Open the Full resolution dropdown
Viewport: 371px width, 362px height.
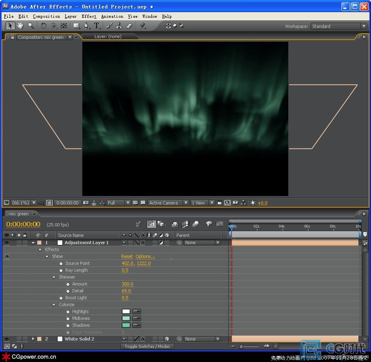[x=118, y=203]
